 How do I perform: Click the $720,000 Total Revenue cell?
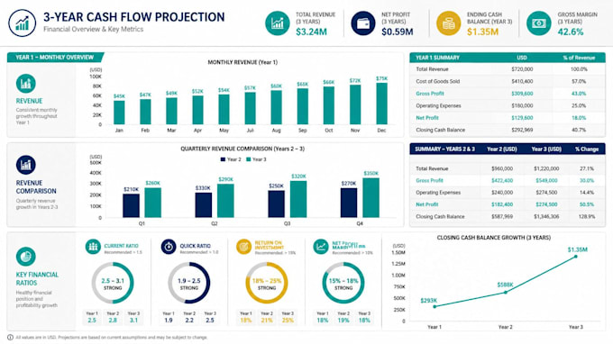tap(522, 69)
